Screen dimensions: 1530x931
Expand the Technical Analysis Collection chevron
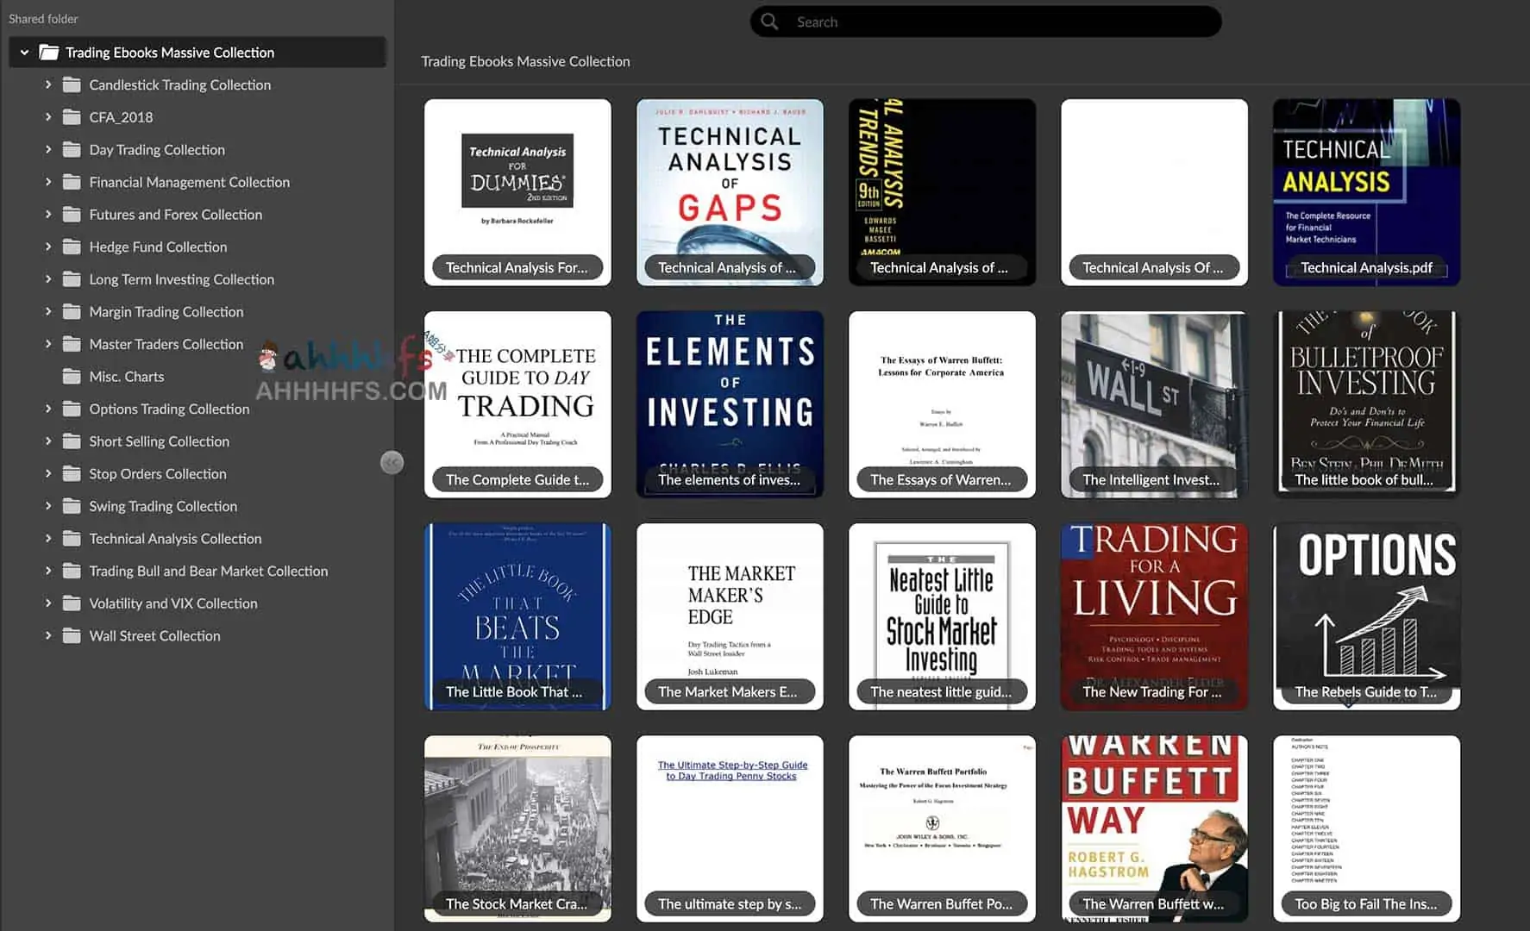48,538
